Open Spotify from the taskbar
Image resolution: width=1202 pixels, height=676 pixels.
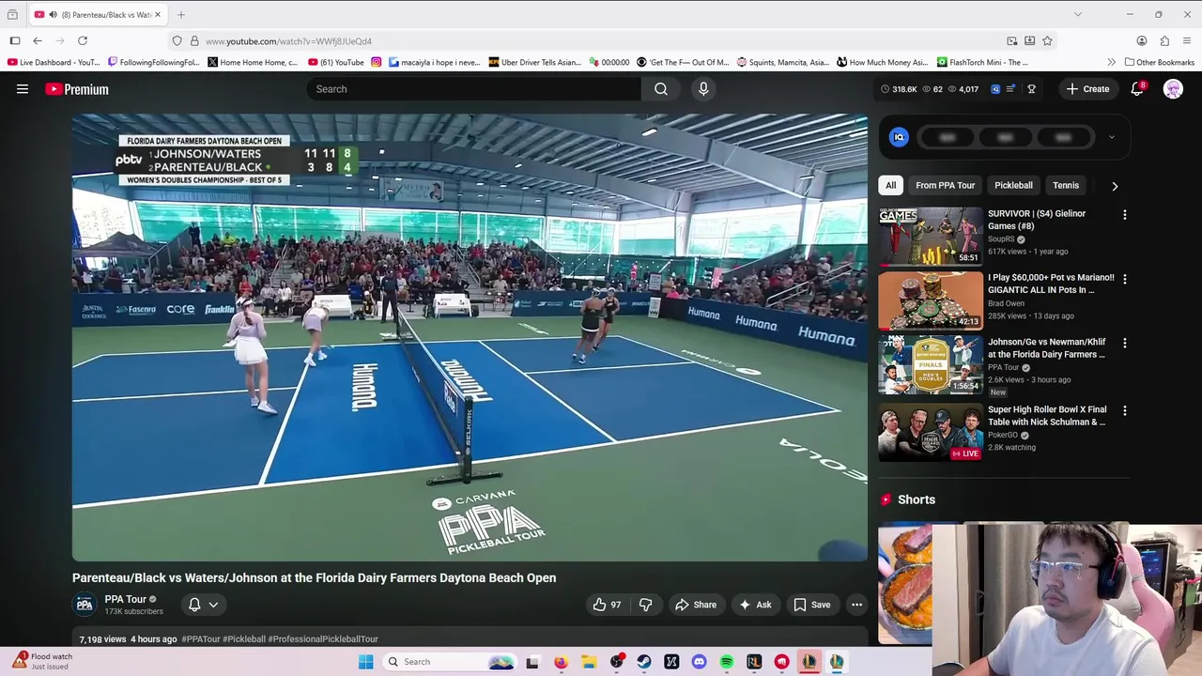pos(727,662)
